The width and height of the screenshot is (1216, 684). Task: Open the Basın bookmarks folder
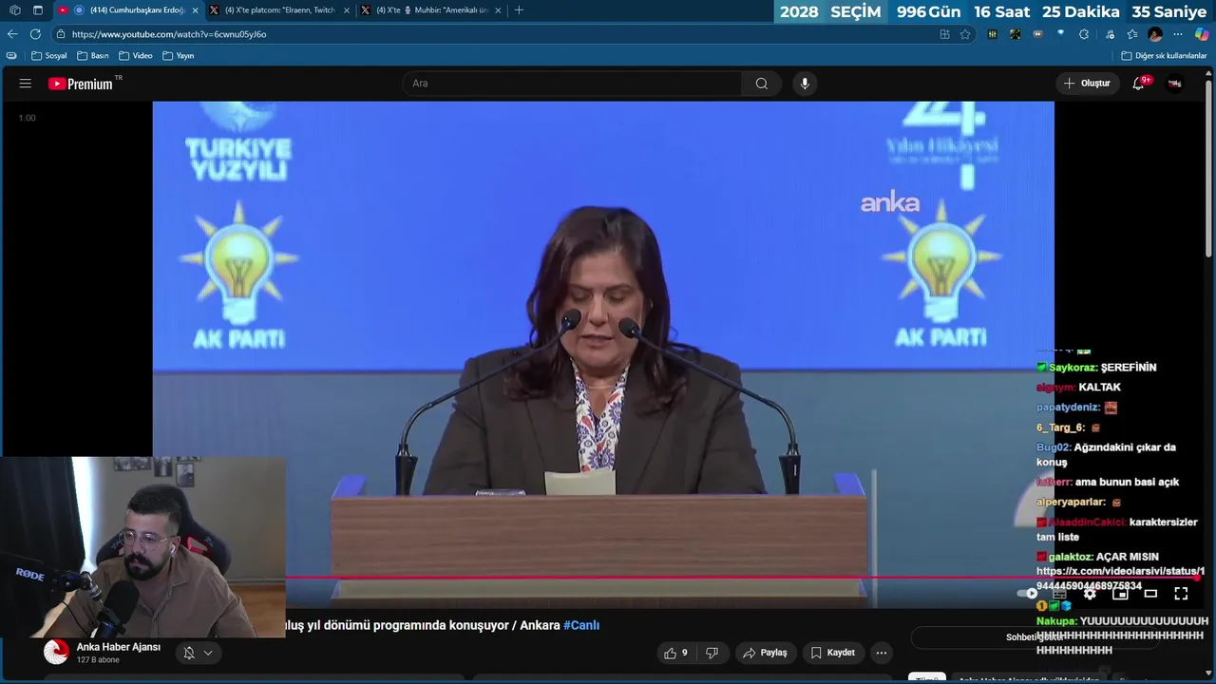93,56
